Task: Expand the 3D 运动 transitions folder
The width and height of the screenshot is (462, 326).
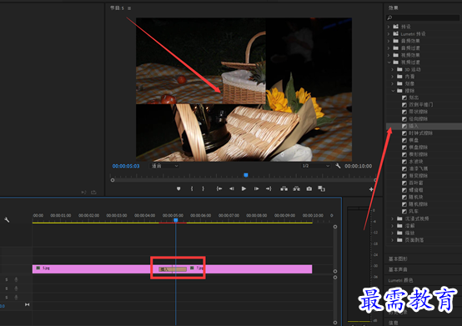Action: pyautogui.click(x=393, y=69)
